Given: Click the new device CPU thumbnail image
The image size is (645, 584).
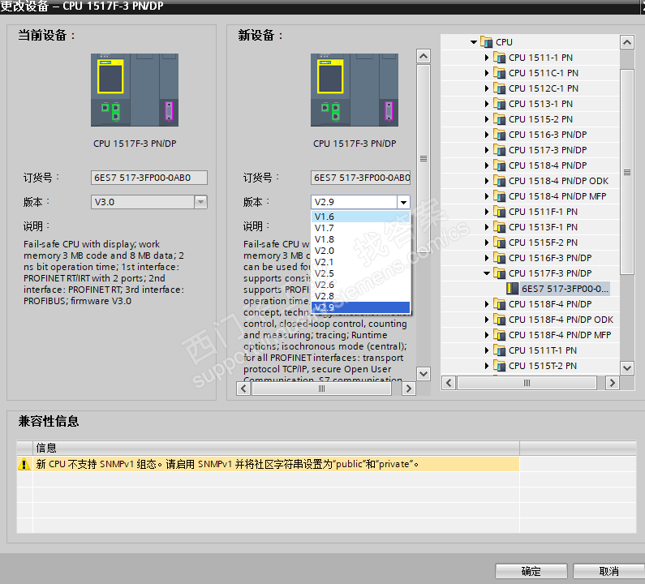Looking at the screenshot, I should click(355, 90).
